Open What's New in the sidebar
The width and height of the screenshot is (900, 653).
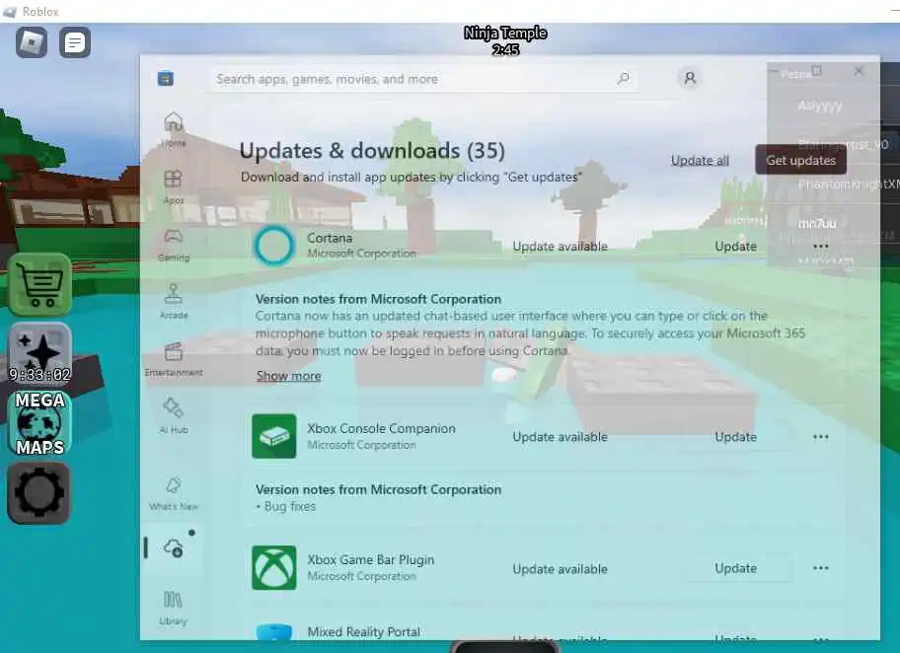coord(174,493)
